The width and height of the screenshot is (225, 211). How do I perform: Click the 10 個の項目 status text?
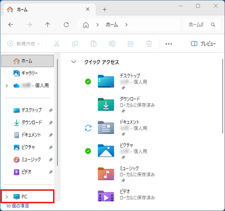(x=17, y=206)
